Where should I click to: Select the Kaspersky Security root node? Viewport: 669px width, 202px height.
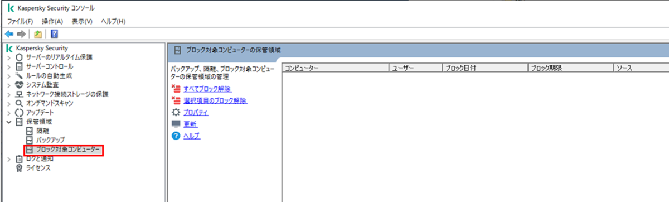click(x=41, y=49)
